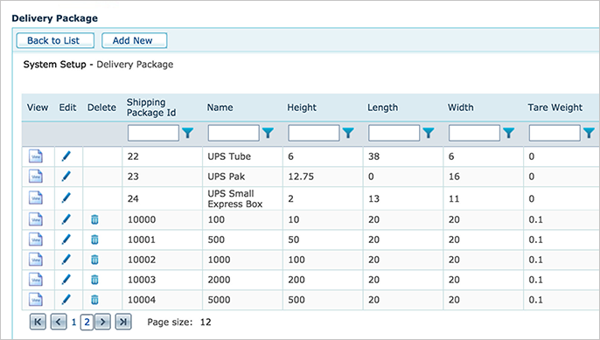This screenshot has height=340, width=600.
Task: Open the Length column filter funnel
Action: [429, 133]
